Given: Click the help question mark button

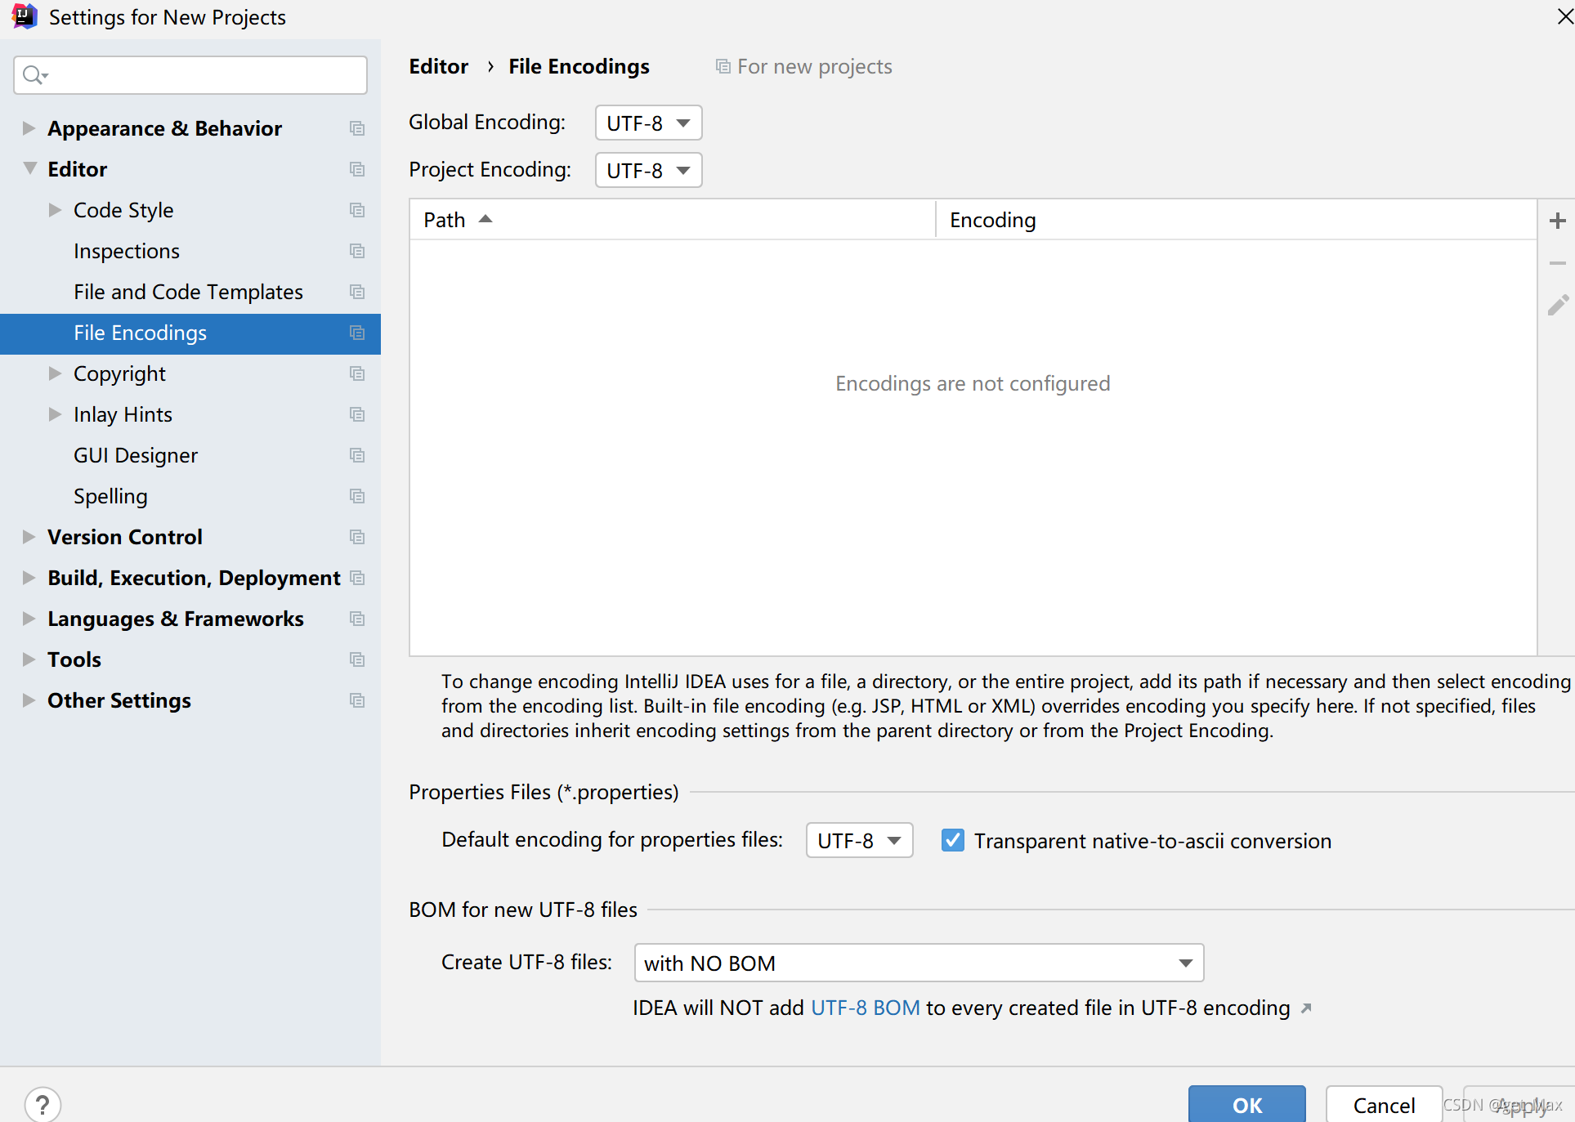Looking at the screenshot, I should [43, 1105].
